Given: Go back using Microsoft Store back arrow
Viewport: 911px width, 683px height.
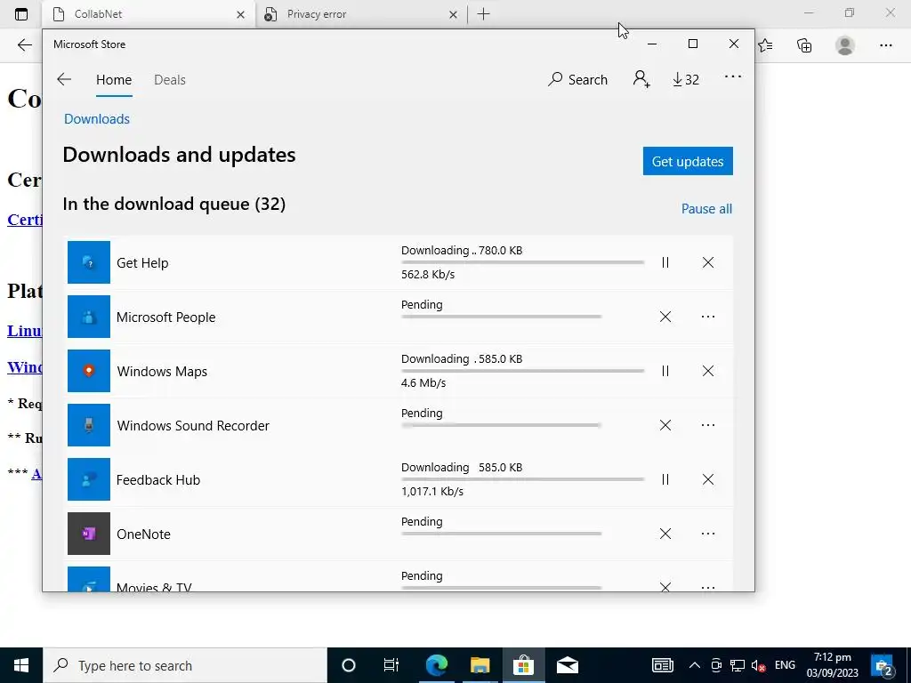Looking at the screenshot, I should pos(64,79).
